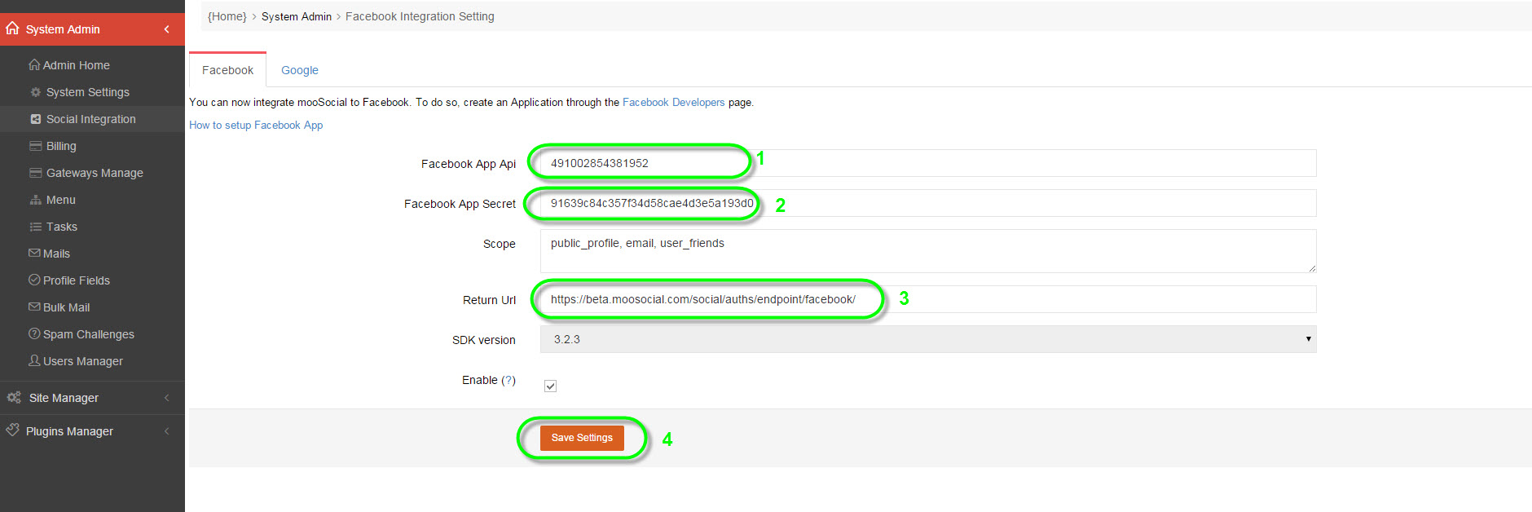This screenshot has width=1532, height=512.
Task: Click the Facebook App Secret field
Action: pyautogui.click(x=927, y=203)
